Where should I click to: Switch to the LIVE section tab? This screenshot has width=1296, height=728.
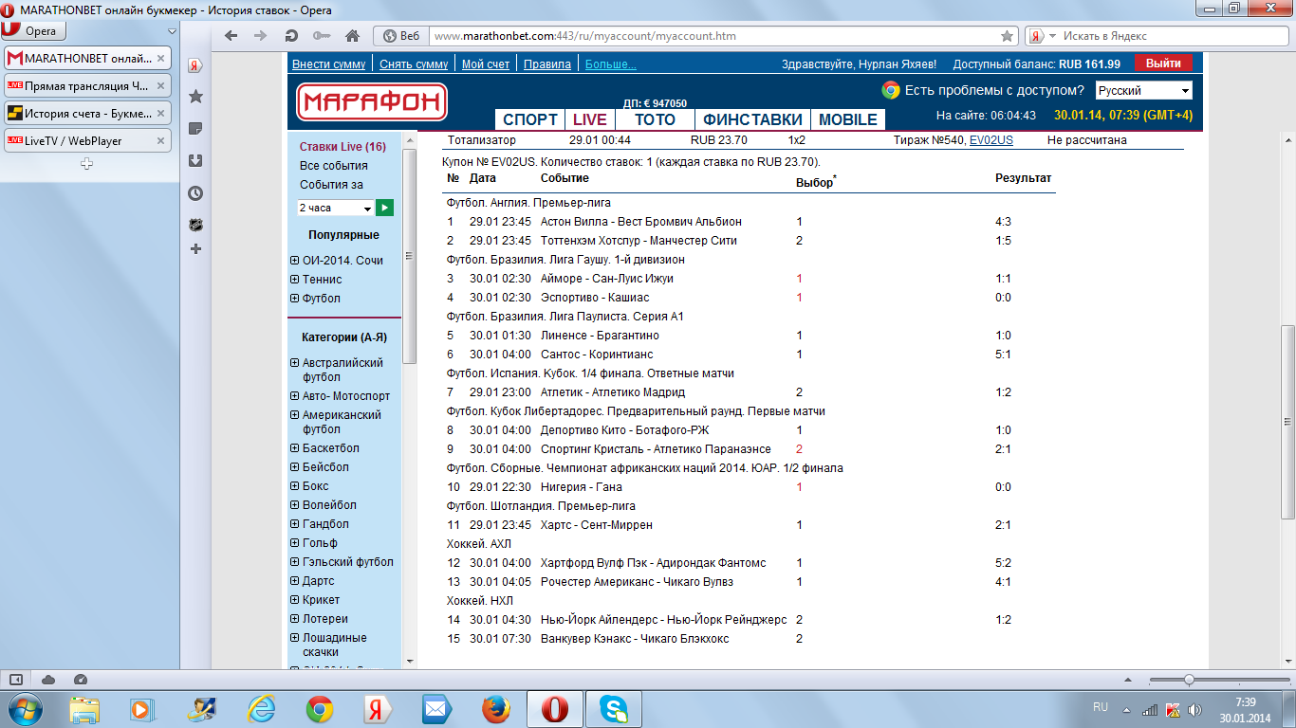click(589, 119)
